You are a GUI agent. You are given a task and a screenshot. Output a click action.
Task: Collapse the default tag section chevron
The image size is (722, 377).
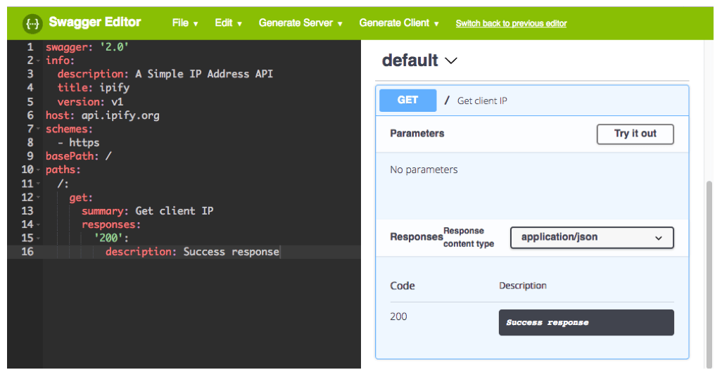click(452, 61)
